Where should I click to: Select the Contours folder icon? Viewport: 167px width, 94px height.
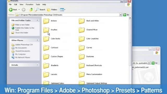(46, 48)
